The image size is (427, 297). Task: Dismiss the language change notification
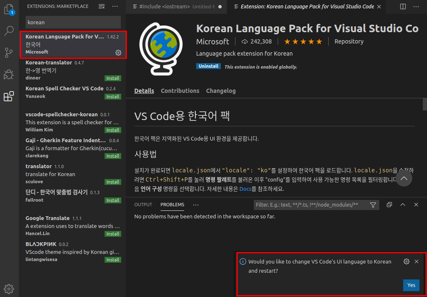click(x=417, y=261)
